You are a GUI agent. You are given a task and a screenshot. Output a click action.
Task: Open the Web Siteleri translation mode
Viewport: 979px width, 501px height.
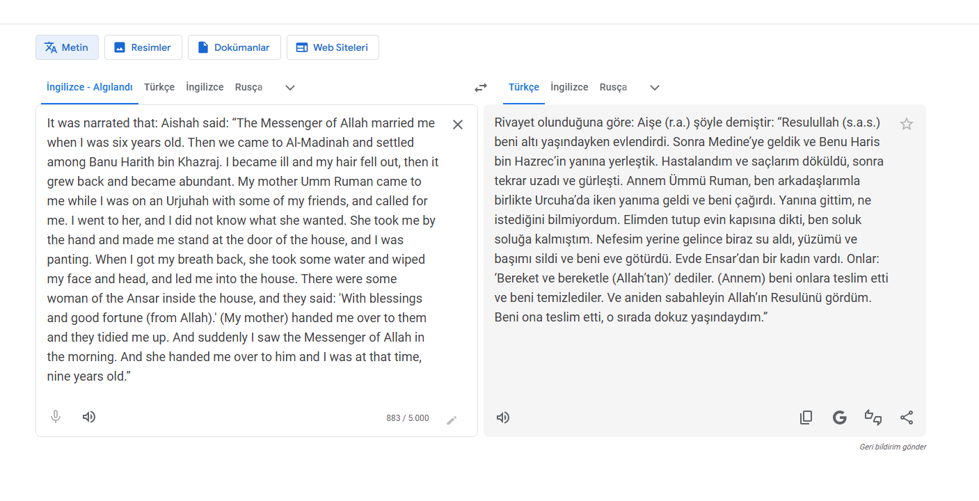click(x=333, y=47)
